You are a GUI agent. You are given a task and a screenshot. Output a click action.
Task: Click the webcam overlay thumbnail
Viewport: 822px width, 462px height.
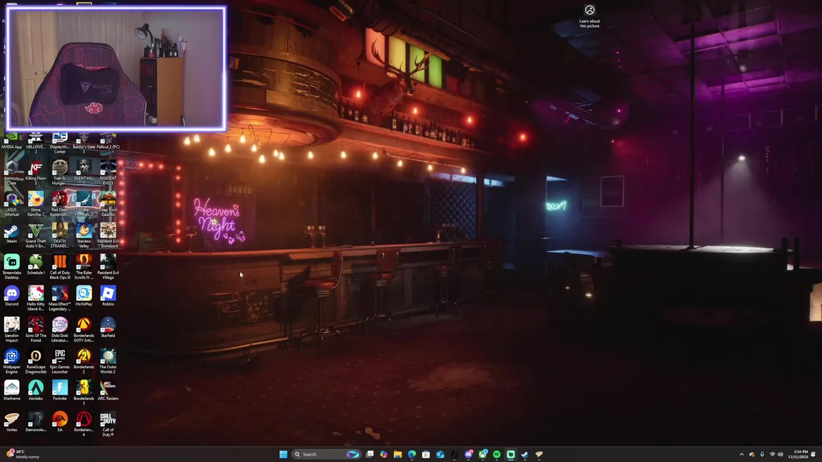(116, 69)
